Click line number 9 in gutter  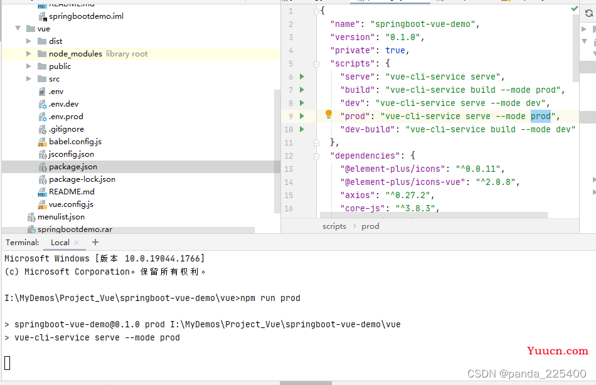click(290, 116)
